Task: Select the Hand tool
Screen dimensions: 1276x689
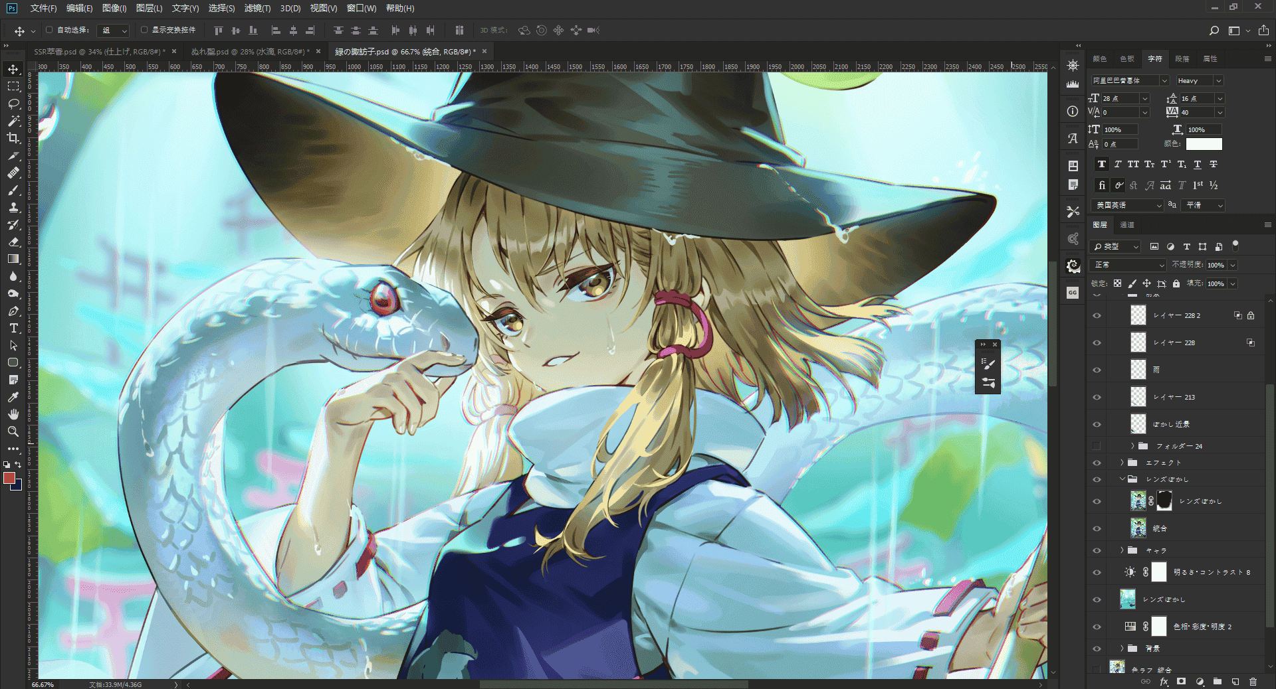Action: [x=13, y=414]
